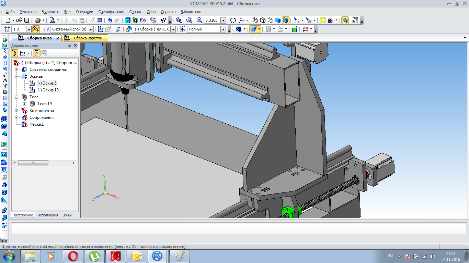This screenshot has width=469, height=263.
Task: Pin the Дерево модели panel
Action: click(x=69, y=46)
